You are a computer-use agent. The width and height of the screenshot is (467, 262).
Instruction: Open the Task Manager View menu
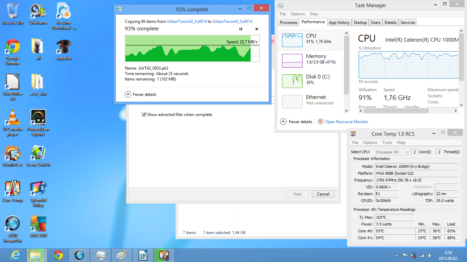pos(314,14)
